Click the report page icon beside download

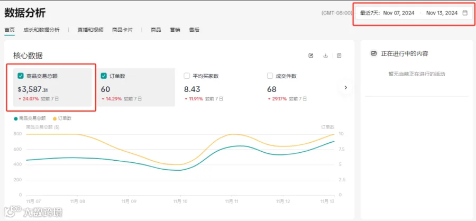[339, 56]
